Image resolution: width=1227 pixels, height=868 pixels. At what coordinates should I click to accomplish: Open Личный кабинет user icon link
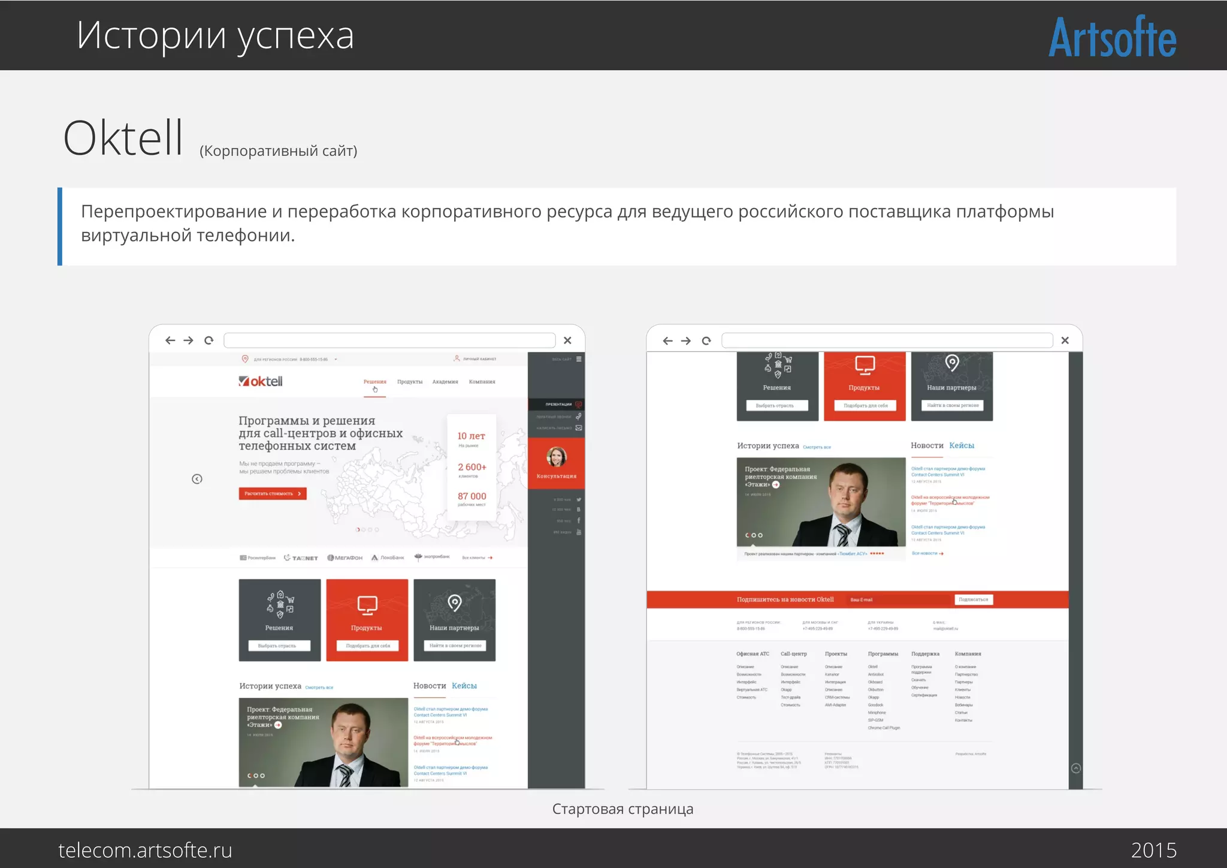coord(457,358)
